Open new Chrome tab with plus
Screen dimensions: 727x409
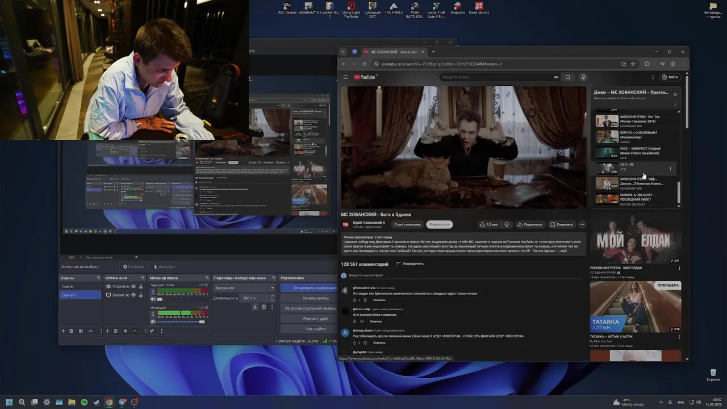click(x=433, y=52)
